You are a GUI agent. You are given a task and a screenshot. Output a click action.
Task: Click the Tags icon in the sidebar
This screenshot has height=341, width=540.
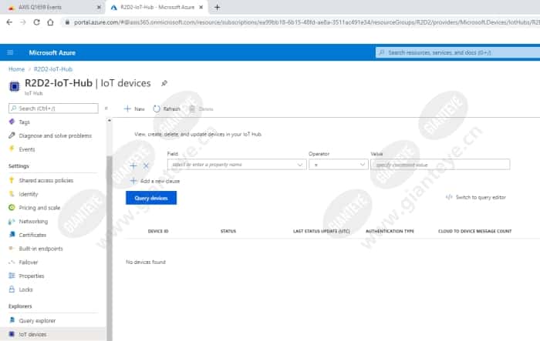coord(12,122)
